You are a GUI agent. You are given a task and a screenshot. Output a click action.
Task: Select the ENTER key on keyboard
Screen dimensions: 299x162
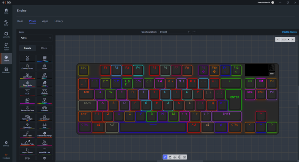[x=234, y=100]
